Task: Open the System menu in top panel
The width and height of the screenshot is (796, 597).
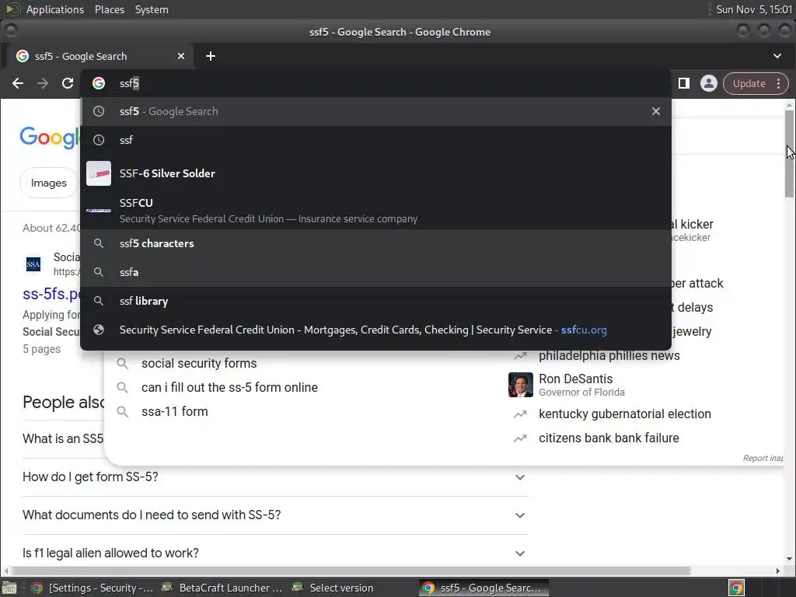Action: pyautogui.click(x=152, y=9)
